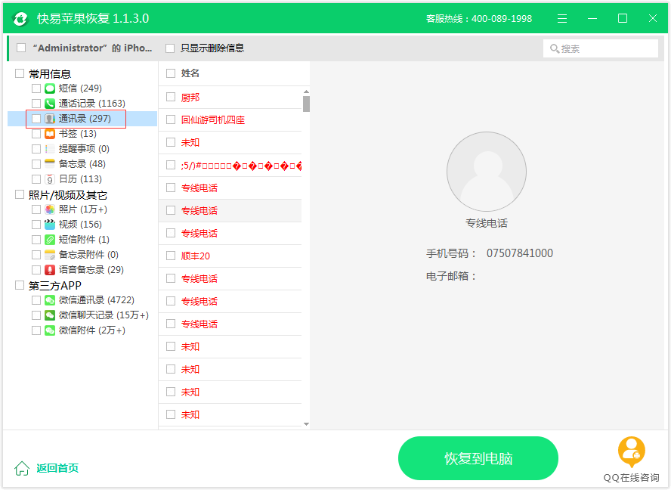Select the contact name 顺丰20
Image resolution: width=671 pixels, height=490 pixels.
pyautogui.click(x=196, y=256)
